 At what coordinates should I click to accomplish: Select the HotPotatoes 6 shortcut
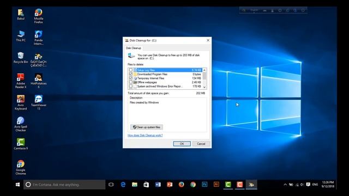(39, 81)
